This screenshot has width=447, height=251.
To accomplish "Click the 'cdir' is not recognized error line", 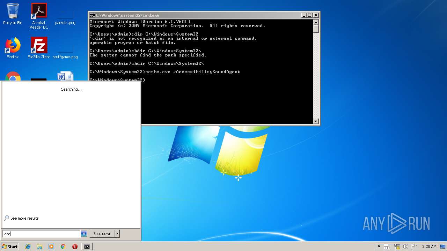I will [x=173, y=38].
